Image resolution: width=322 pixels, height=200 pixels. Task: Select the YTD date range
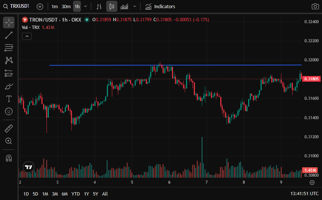(76, 194)
